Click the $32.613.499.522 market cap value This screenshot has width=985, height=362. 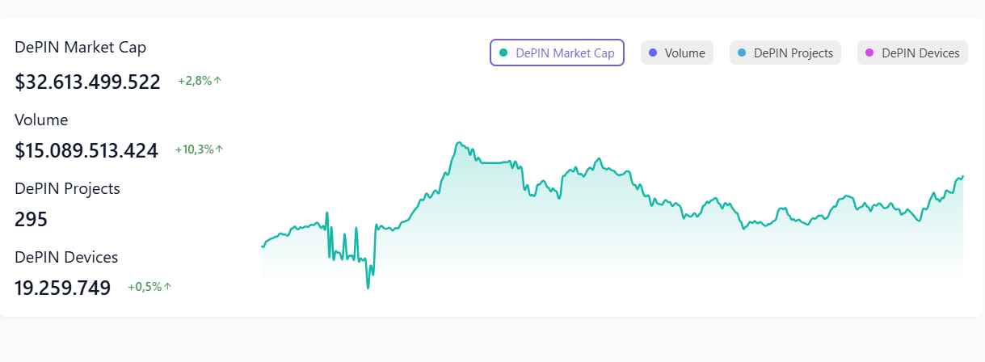(87, 82)
